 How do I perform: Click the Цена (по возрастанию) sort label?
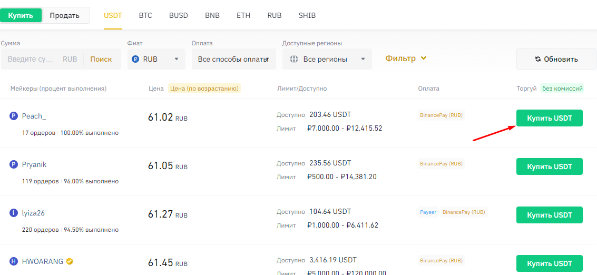click(204, 89)
